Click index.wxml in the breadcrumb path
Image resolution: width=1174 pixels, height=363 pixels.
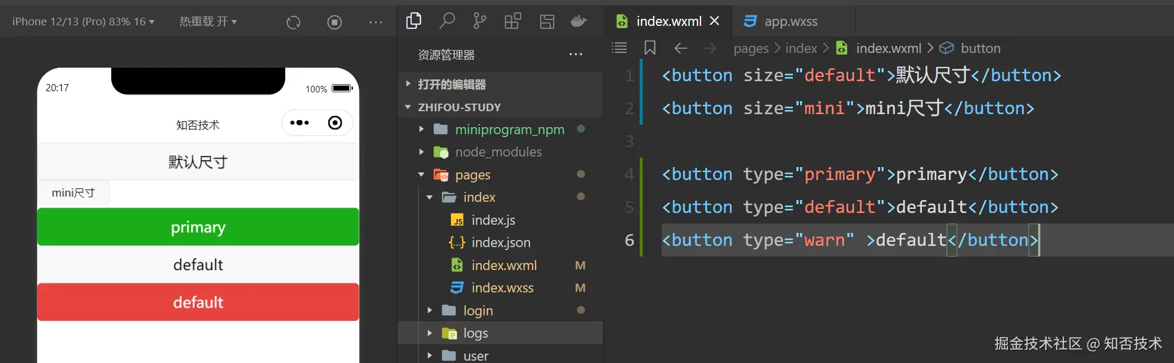click(888, 48)
